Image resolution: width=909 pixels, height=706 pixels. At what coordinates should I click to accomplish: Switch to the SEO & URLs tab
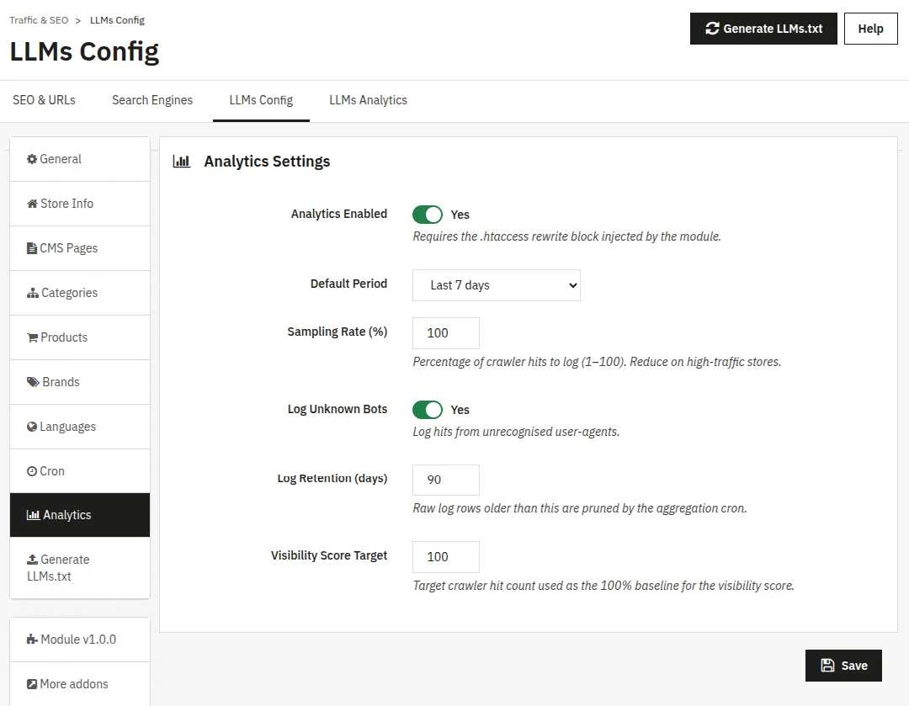click(44, 100)
